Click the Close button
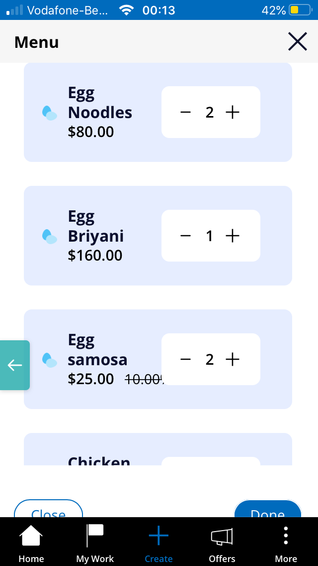Viewport: 318px width, 566px height. pyautogui.click(x=49, y=509)
